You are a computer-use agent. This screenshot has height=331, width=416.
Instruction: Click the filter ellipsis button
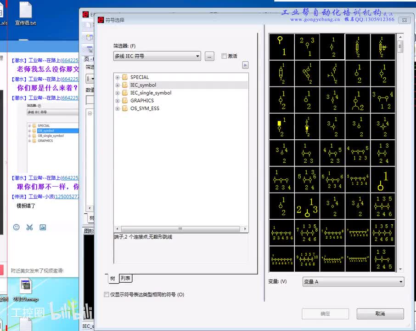(x=209, y=57)
